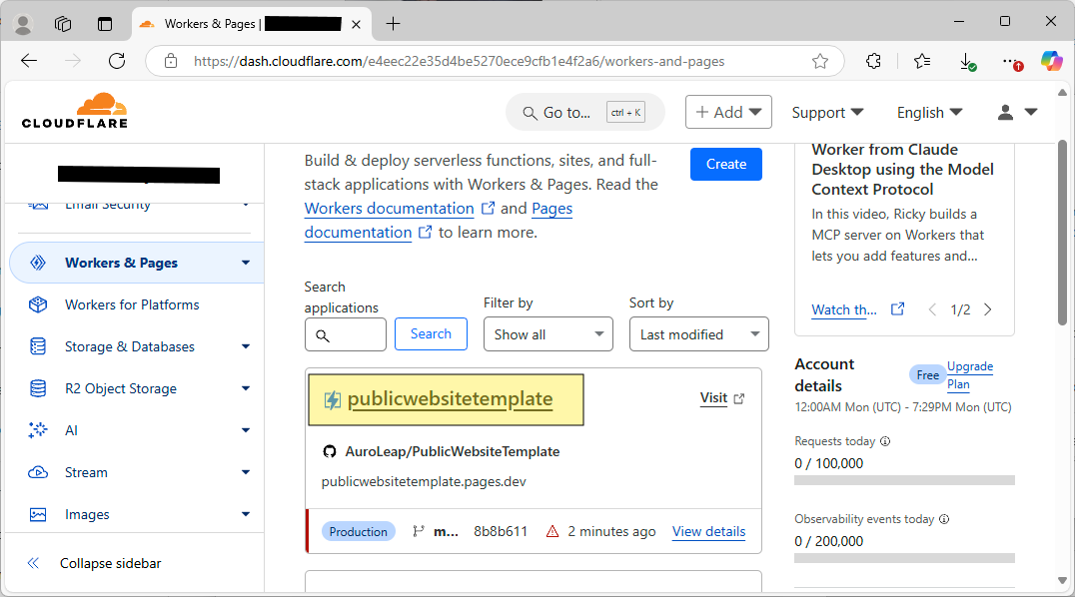Focus the Search applications input field
The image size is (1075, 597).
point(346,334)
